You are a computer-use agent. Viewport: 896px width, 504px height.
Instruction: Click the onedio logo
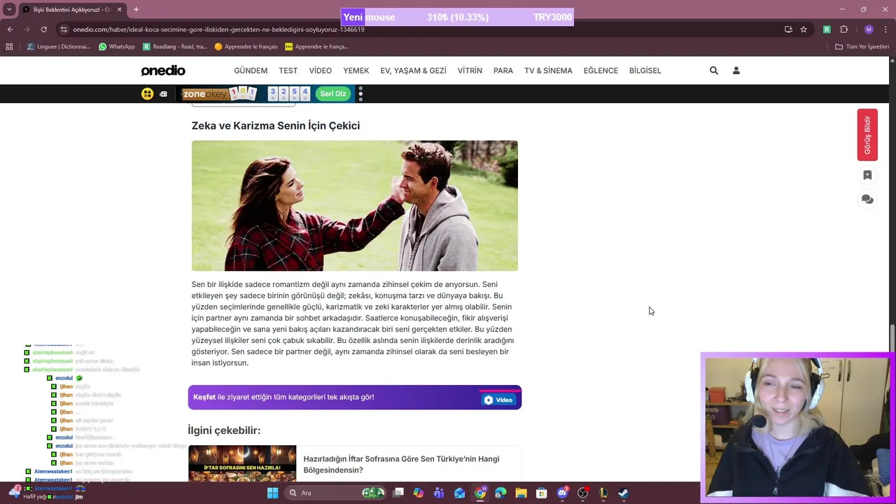163,71
